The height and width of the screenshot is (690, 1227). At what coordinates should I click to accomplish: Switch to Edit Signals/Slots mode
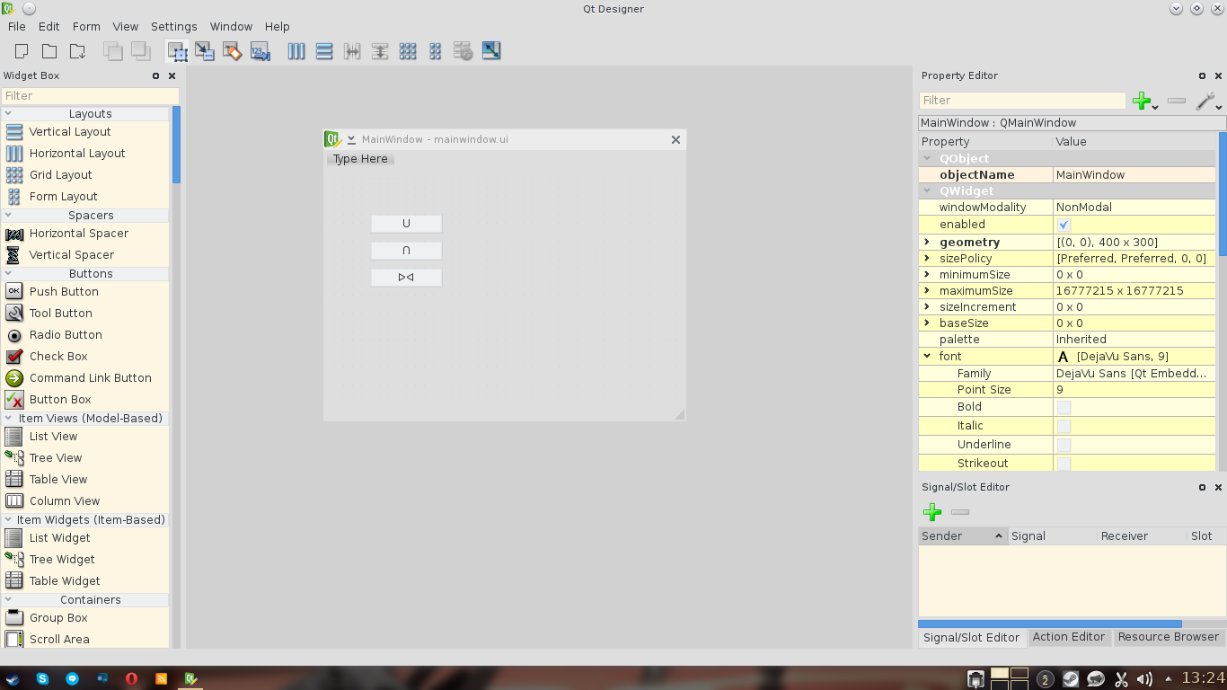click(205, 51)
